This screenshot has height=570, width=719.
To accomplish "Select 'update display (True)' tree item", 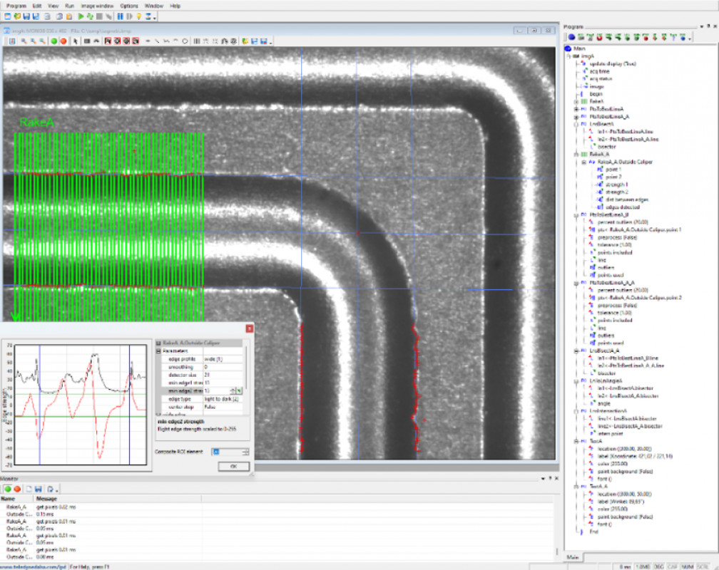I will (x=613, y=63).
